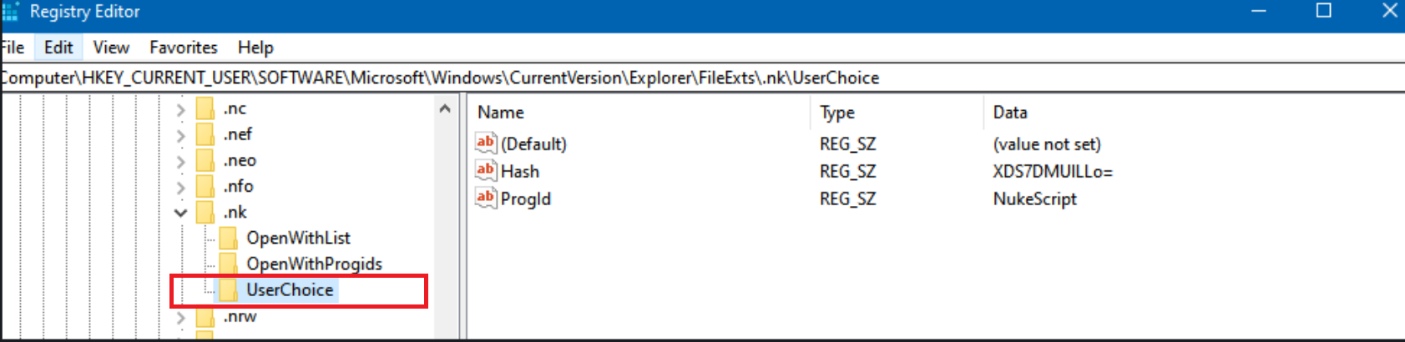1405x342 pixels.
Task: Click the tree scrollbar up arrow
Action: tap(445, 108)
